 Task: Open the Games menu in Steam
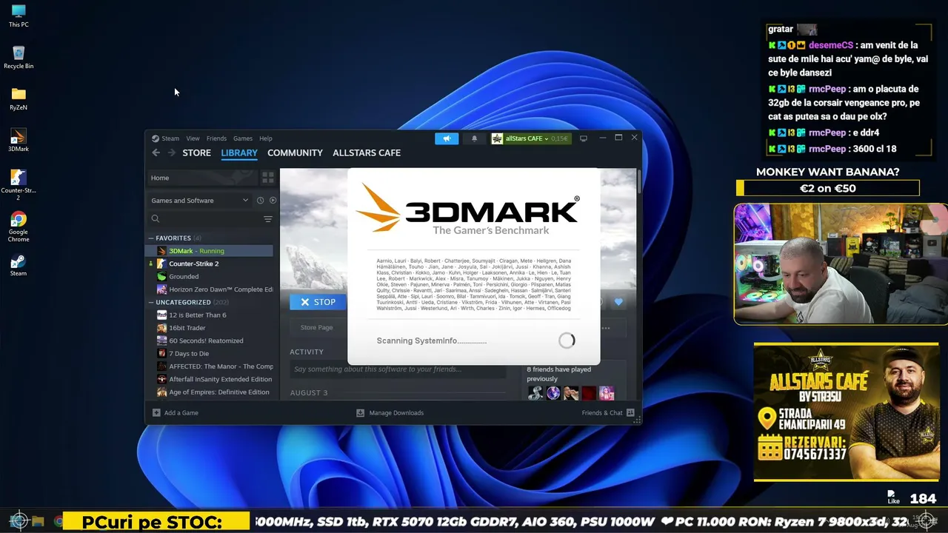(x=243, y=138)
